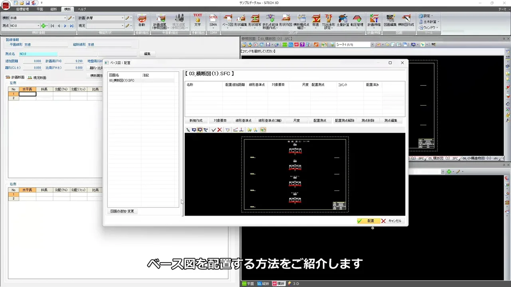Open 計画追尾 (参照図面) tool
511x287 pixels.
[x=160, y=21]
